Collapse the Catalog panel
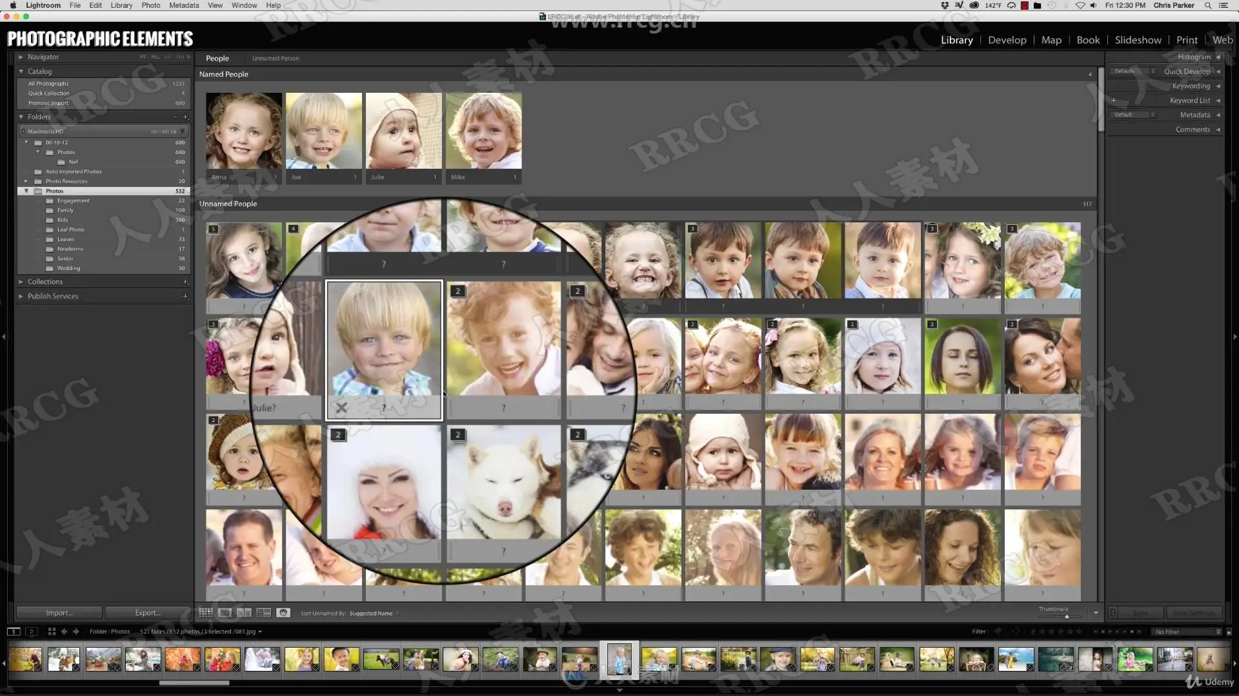 [x=21, y=72]
